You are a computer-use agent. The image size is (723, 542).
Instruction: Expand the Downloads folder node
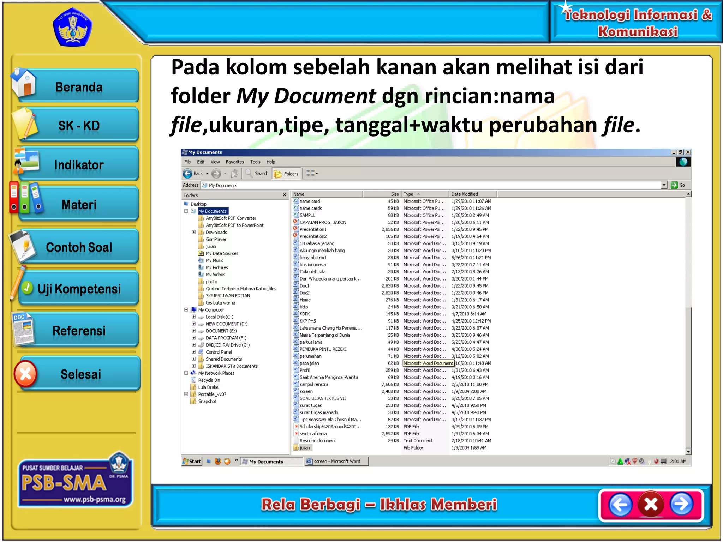click(x=194, y=232)
